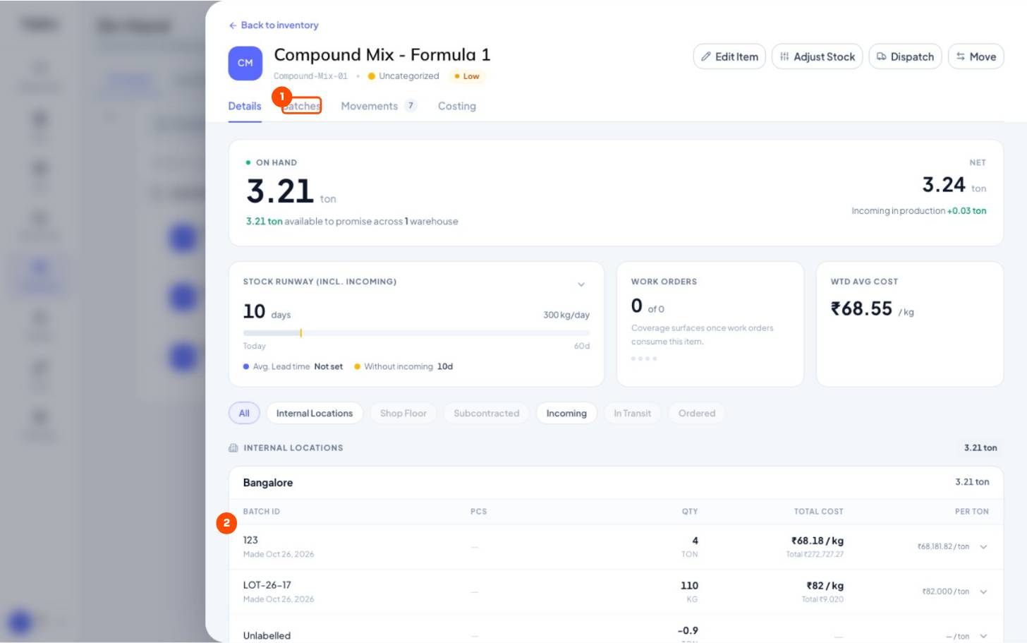
Task: Click the Movements count badge 7
Action: pyautogui.click(x=411, y=106)
